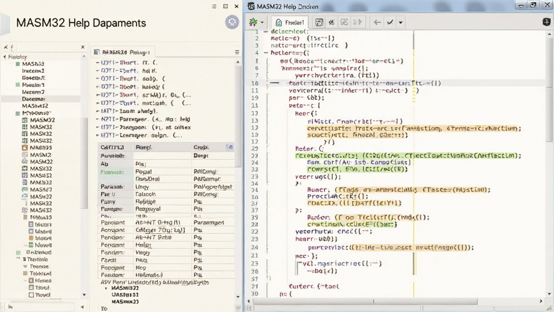Go back with the left arrow toolbar button
This screenshot has height=312, width=554.
(x=377, y=22)
